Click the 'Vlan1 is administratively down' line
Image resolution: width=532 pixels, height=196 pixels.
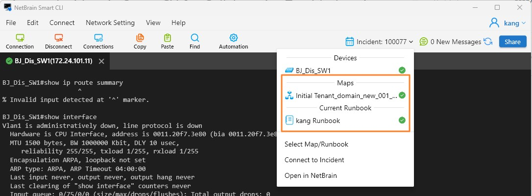102,125
